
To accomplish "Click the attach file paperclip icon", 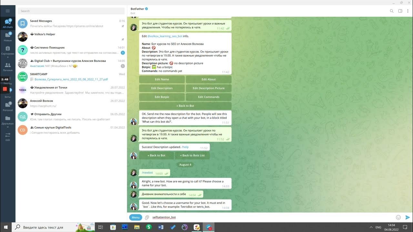I will click(x=147, y=217).
